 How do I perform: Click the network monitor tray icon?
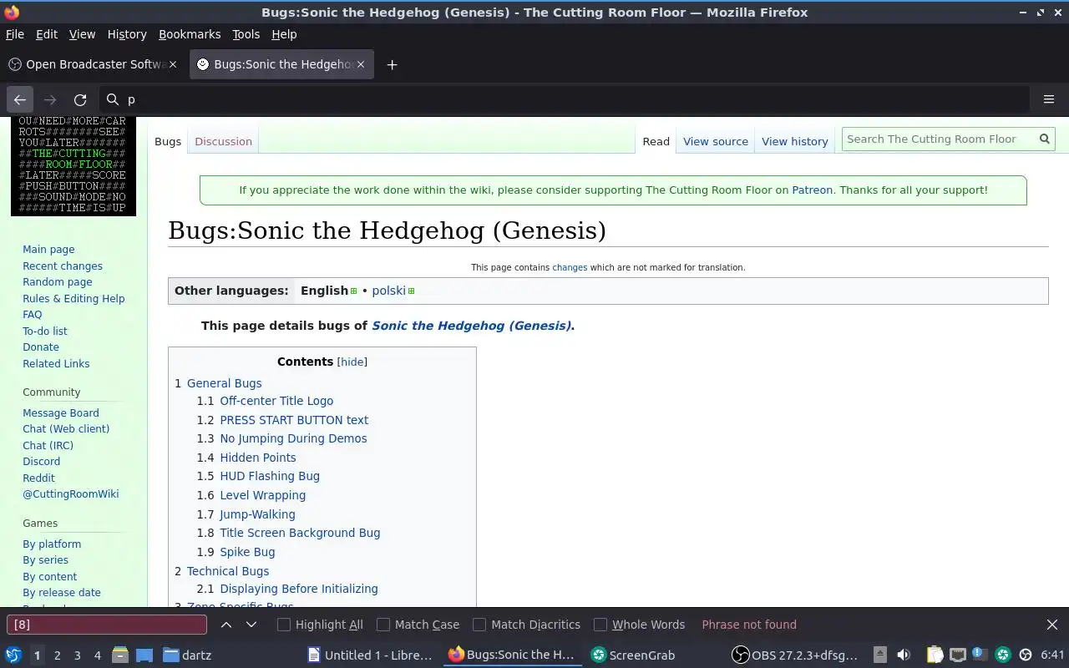957,655
